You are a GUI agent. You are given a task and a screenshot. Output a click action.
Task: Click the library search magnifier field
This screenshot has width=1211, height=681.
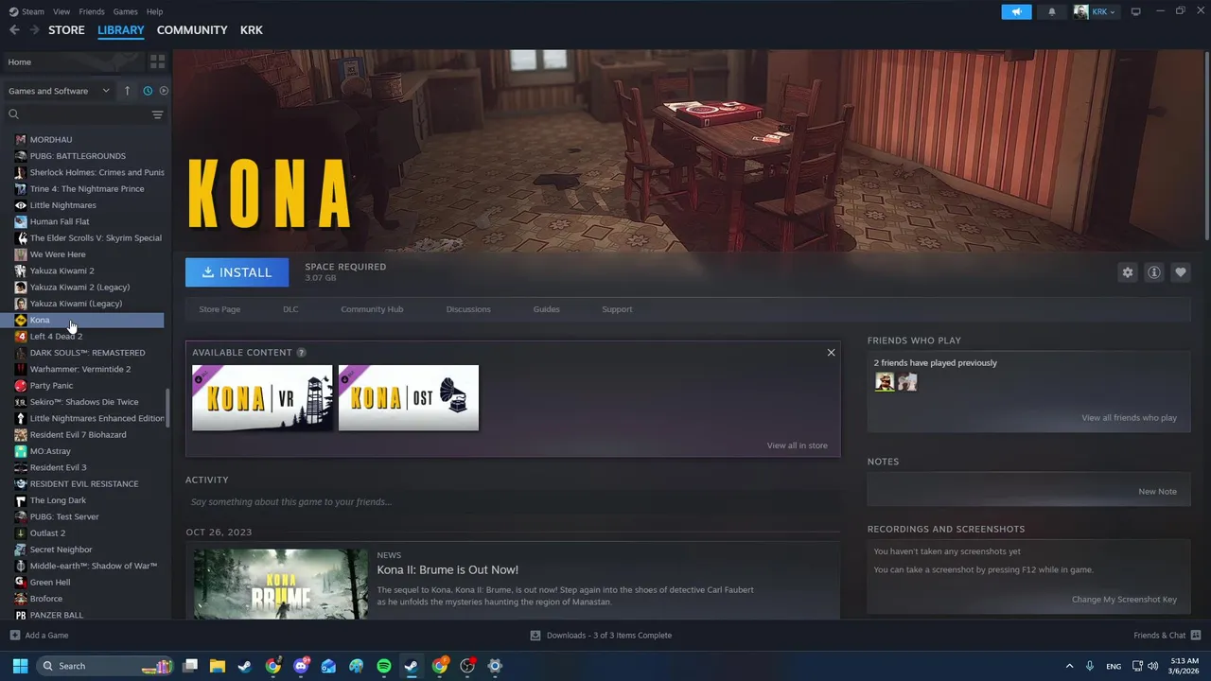[x=76, y=114]
